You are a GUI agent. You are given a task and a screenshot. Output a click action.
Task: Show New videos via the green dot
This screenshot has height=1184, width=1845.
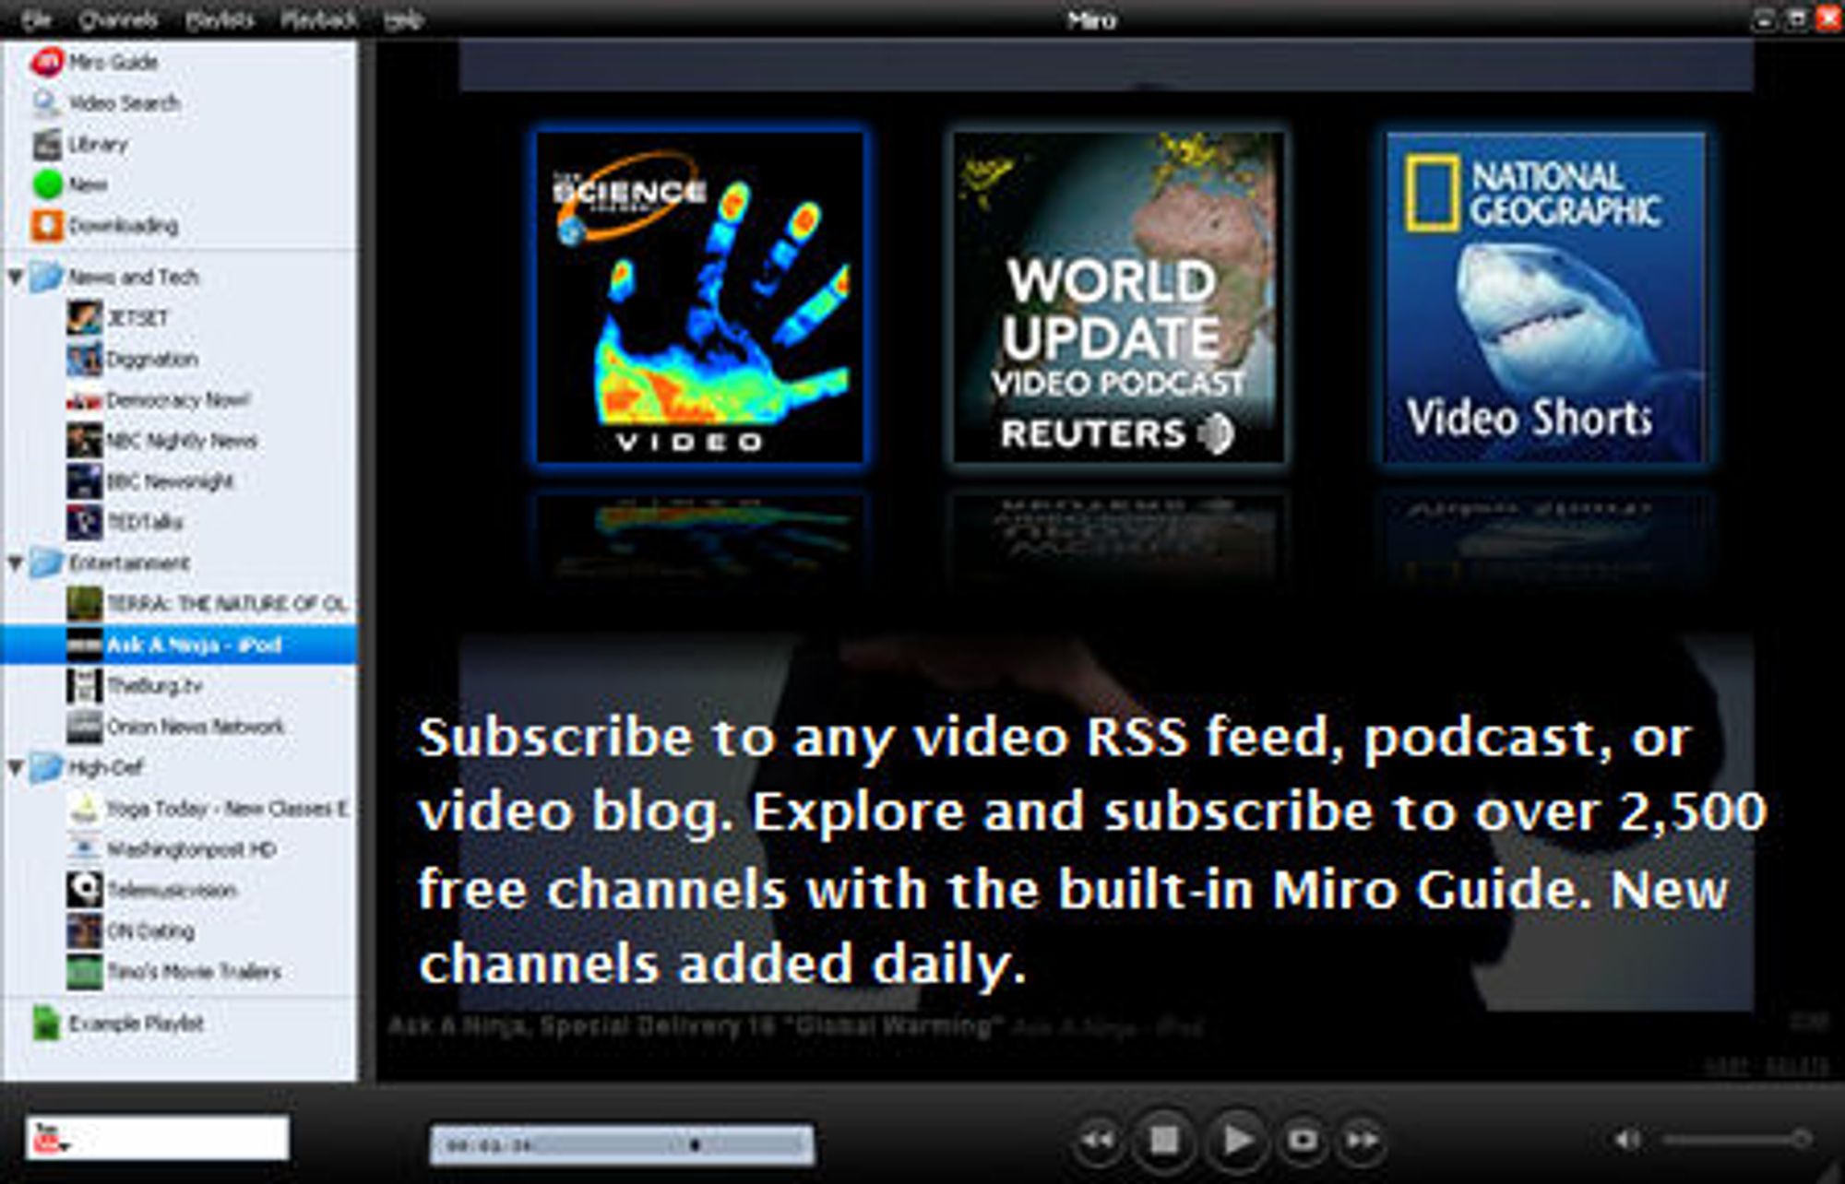click(47, 184)
